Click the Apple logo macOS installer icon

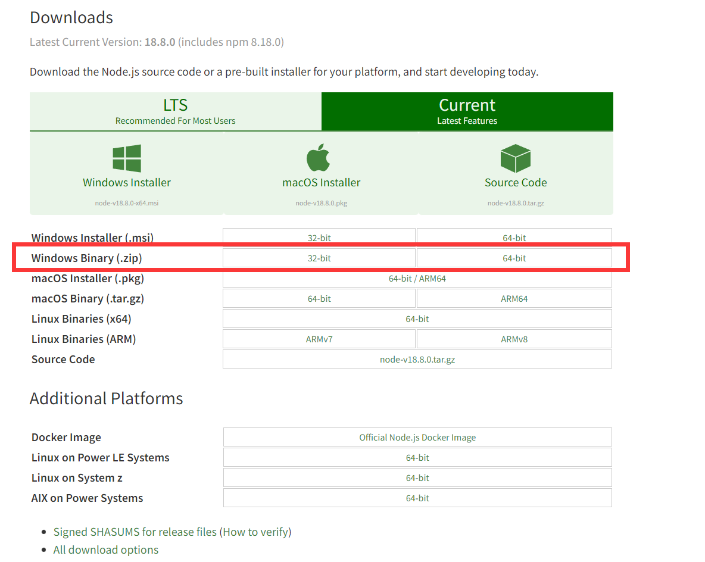[x=319, y=158]
